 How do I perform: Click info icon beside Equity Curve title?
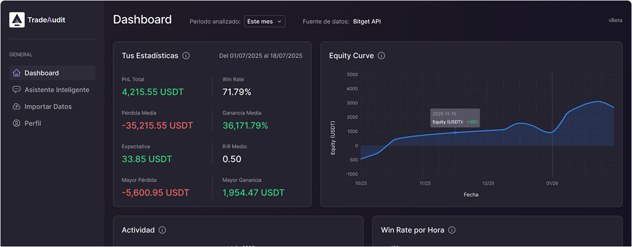click(381, 56)
